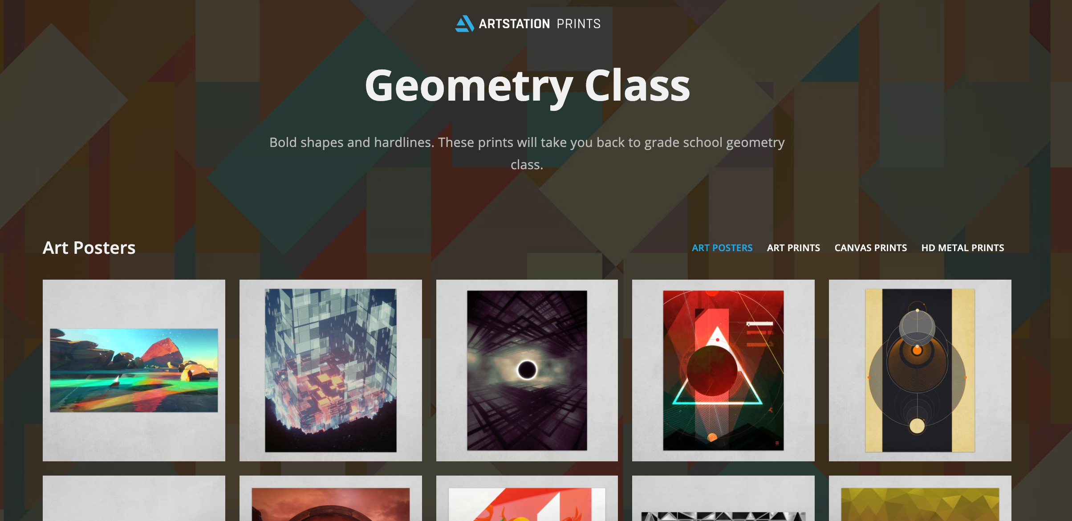Open the yellow low-poly pattern poster

(920, 498)
